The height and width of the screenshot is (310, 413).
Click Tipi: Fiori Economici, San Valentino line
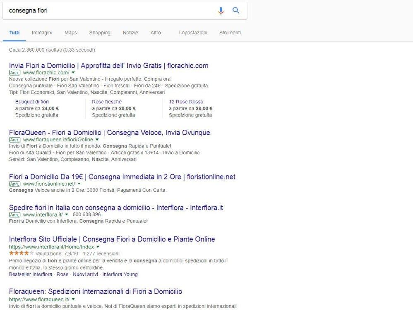point(86,92)
